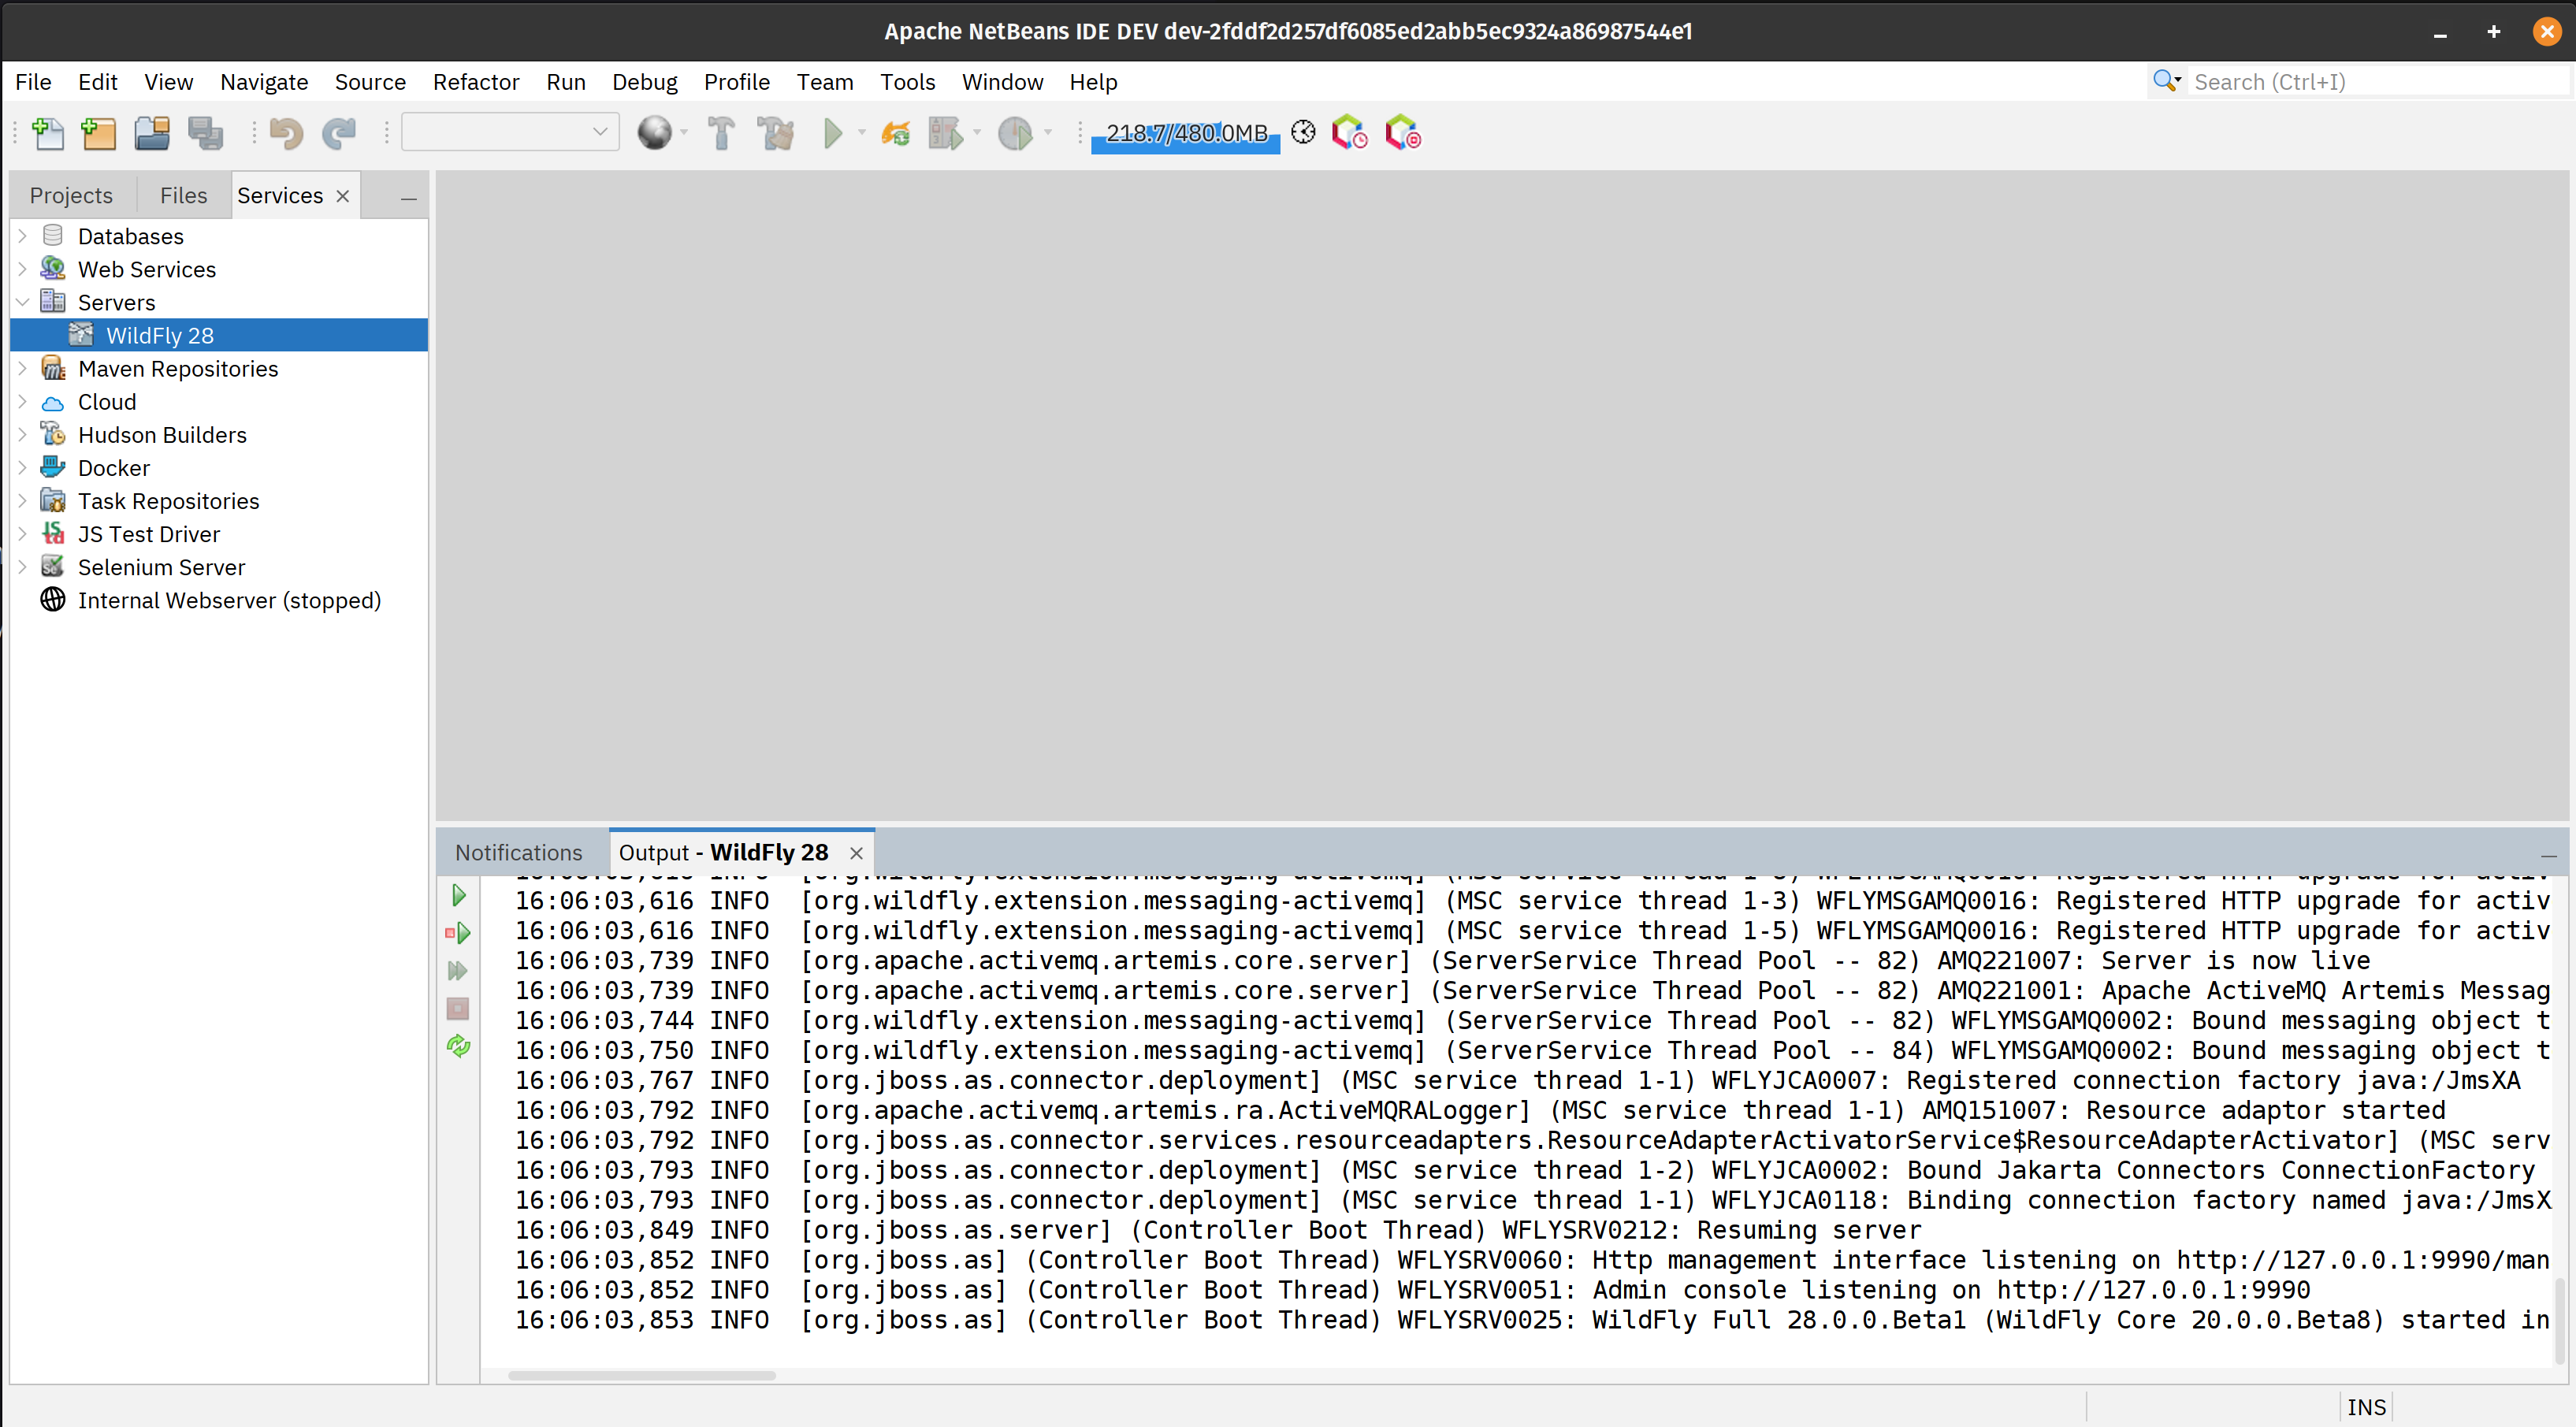Viewport: 2576px width, 1427px height.
Task: Click the Debug Project toolbar icon
Action: pos(945,133)
